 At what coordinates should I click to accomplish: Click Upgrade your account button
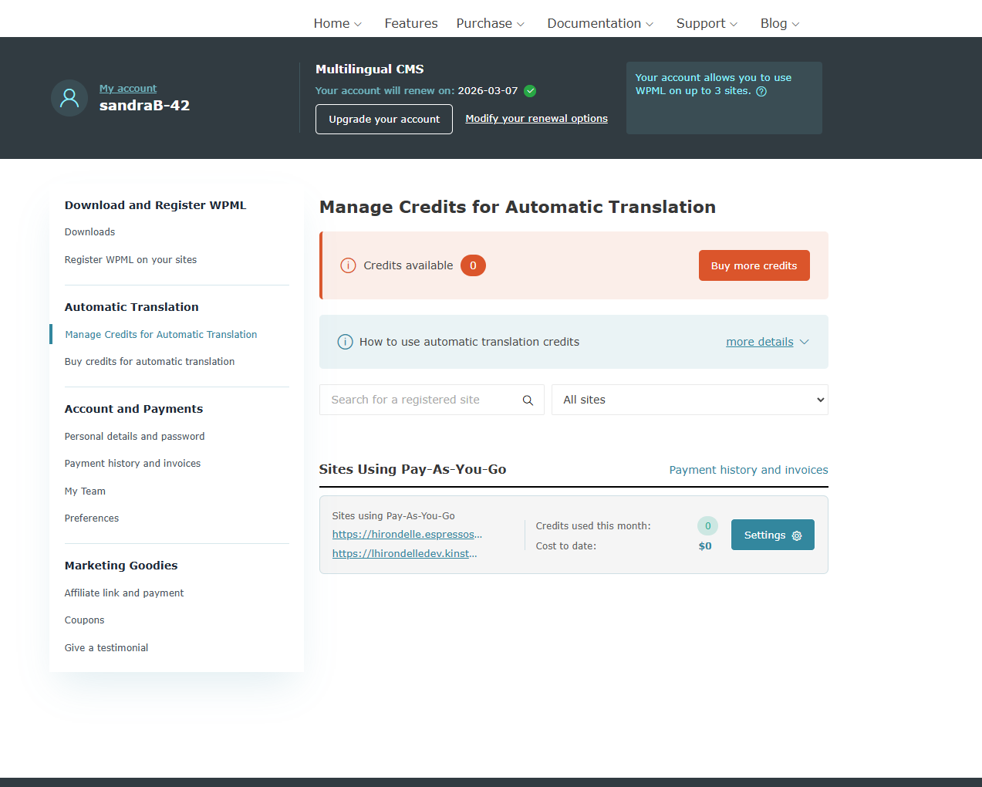[384, 120]
